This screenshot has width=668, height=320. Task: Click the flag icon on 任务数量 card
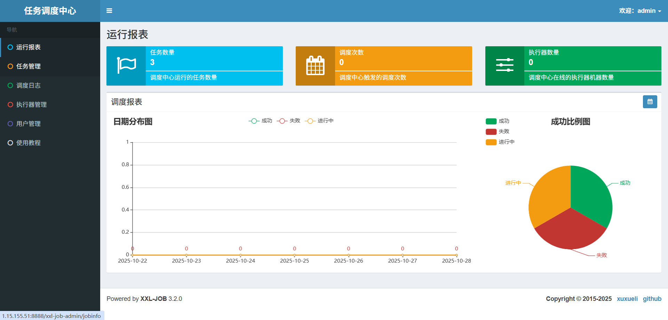pyautogui.click(x=126, y=65)
